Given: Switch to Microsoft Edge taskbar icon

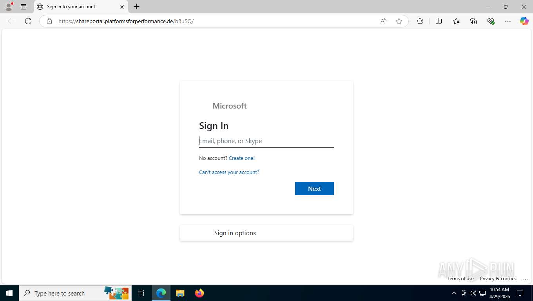Looking at the screenshot, I should [161, 293].
